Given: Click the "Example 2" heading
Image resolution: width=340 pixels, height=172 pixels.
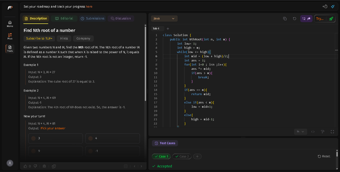Looking at the screenshot, I should coord(31,91).
